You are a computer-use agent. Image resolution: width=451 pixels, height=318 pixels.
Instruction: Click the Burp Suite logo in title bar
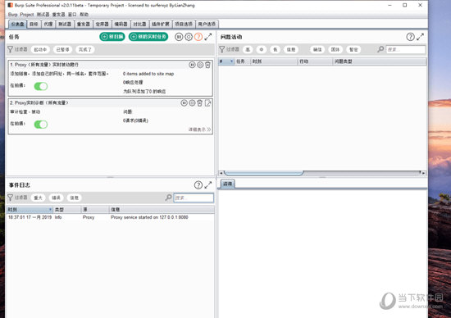tap(11, 5)
